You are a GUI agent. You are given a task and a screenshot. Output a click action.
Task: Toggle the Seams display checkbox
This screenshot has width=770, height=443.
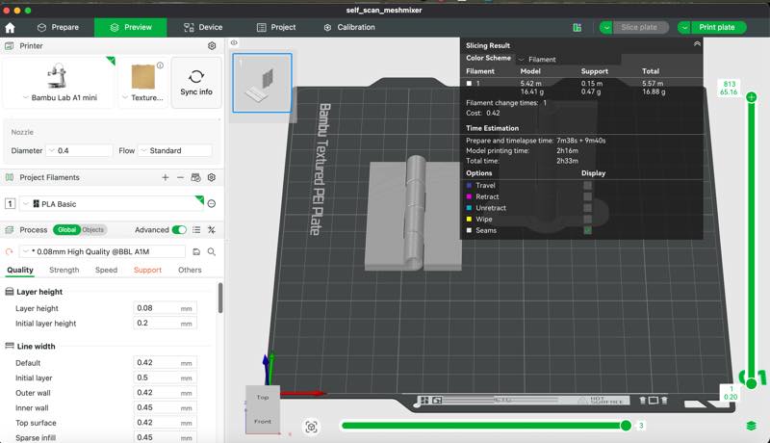[587, 230]
